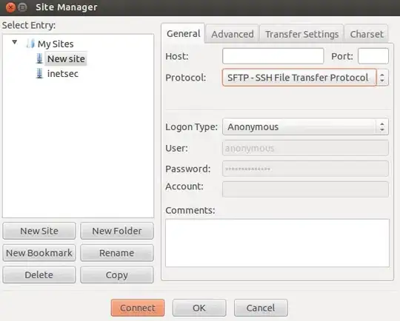Click inside the Port field
The height and width of the screenshot is (321, 400).
pos(373,56)
